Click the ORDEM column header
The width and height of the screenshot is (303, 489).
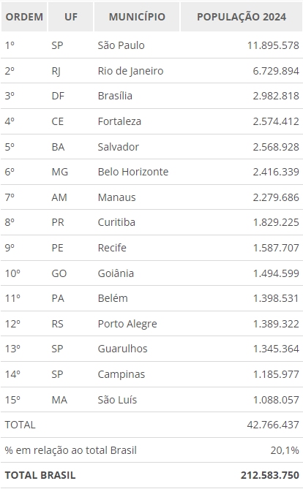coord(24,17)
